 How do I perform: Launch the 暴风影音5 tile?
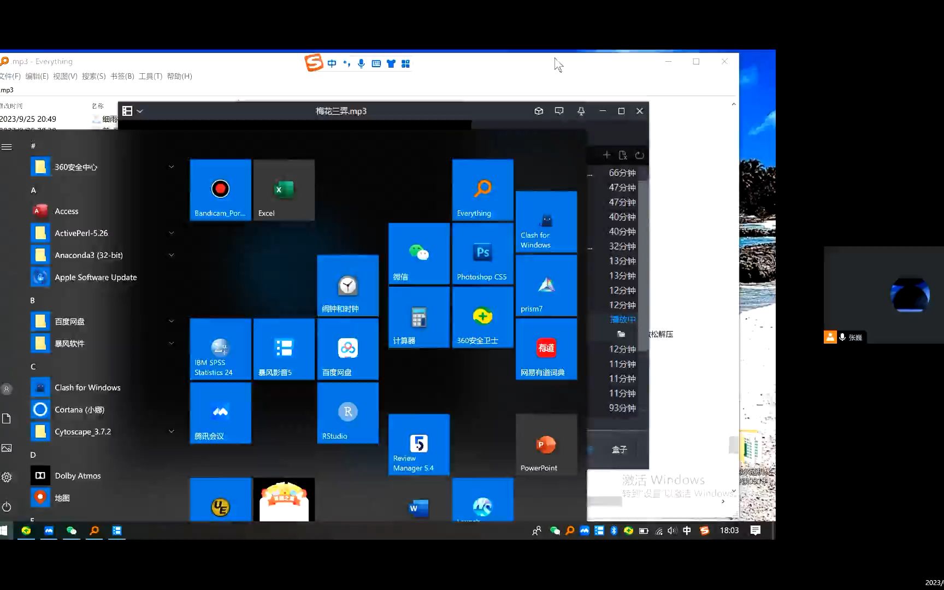point(284,349)
